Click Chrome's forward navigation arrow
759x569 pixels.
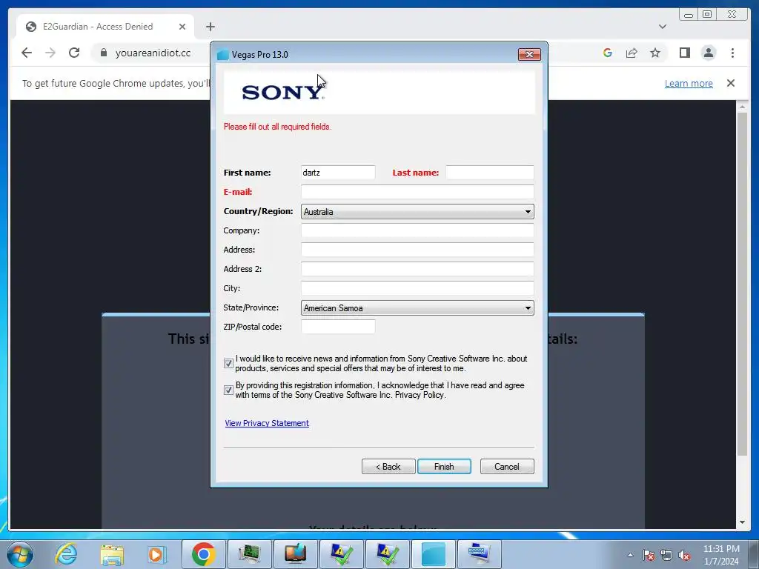(x=50, y=53)
